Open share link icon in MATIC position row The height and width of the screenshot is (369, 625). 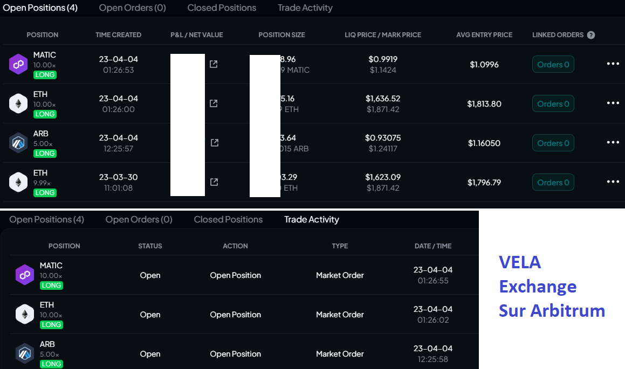click(x=214, y=64)
